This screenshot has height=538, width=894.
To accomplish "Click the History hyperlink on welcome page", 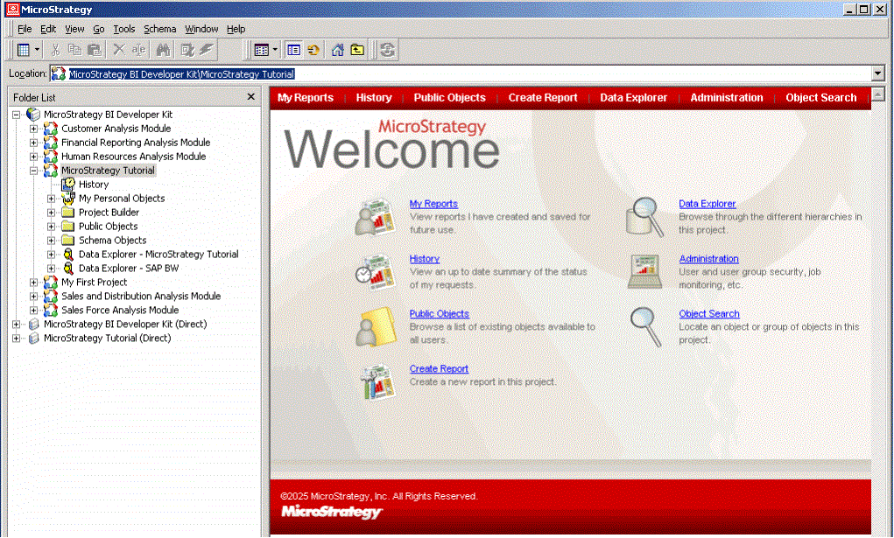I will (424, 259).
